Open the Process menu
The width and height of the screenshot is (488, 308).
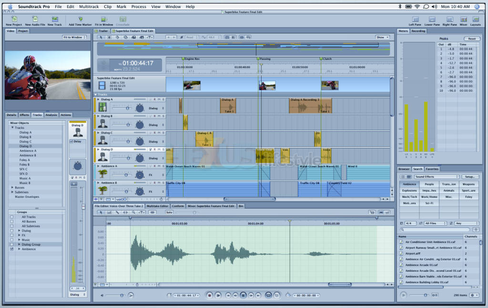pos(139,7)
